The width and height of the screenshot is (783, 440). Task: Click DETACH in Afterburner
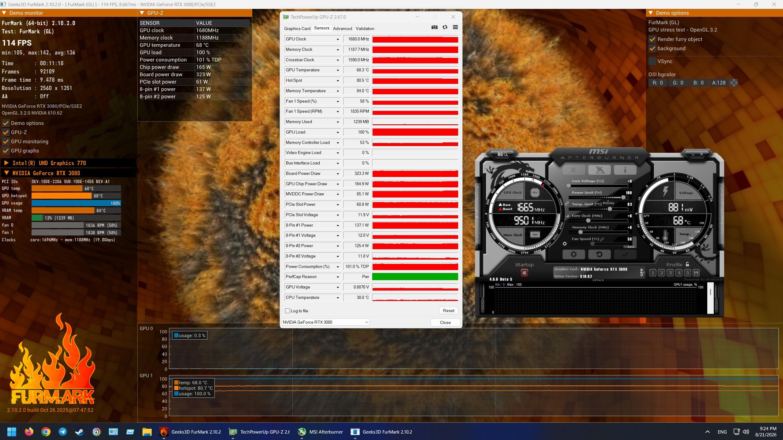tap(598, 280)
